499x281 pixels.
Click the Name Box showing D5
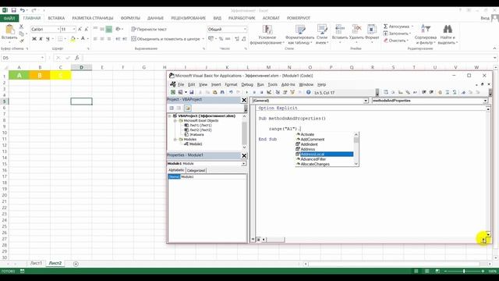coord(23,58)
